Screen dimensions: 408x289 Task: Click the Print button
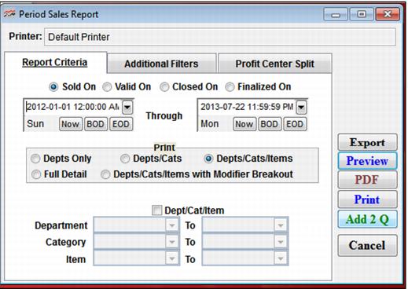point(367,199)
